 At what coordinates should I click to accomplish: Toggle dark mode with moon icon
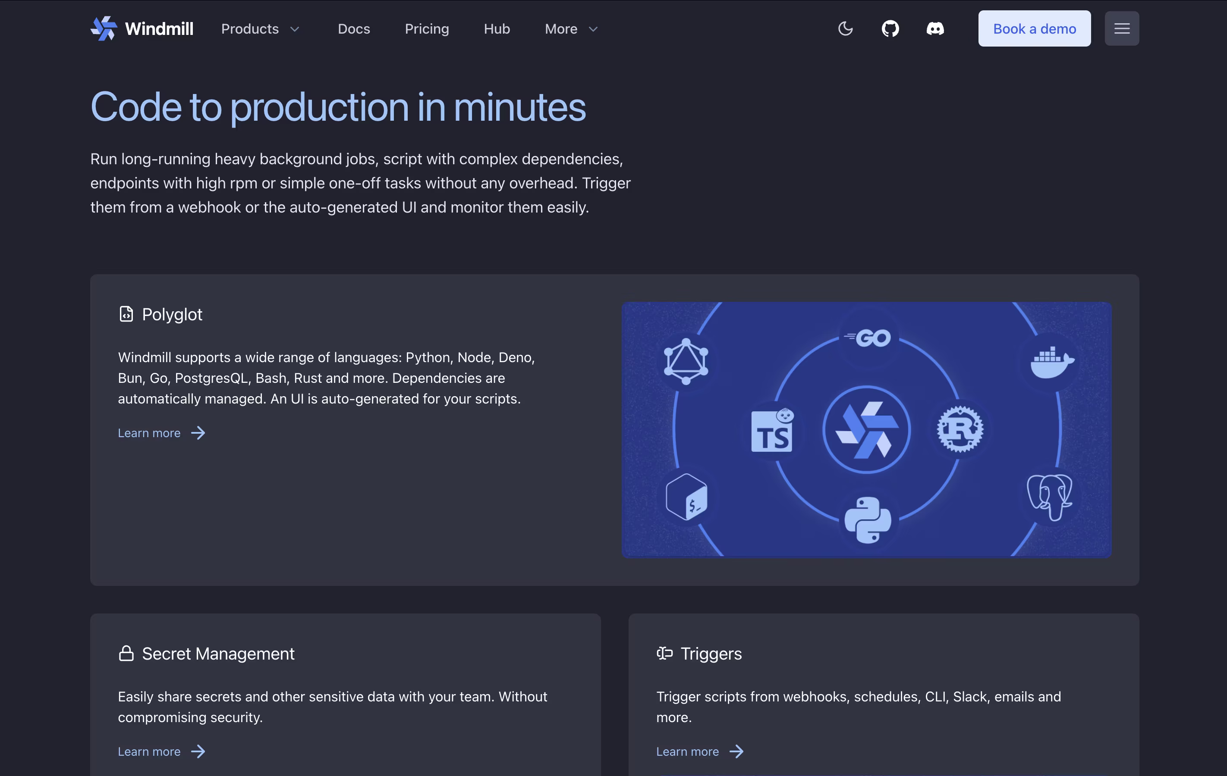[x=845, y=28]
